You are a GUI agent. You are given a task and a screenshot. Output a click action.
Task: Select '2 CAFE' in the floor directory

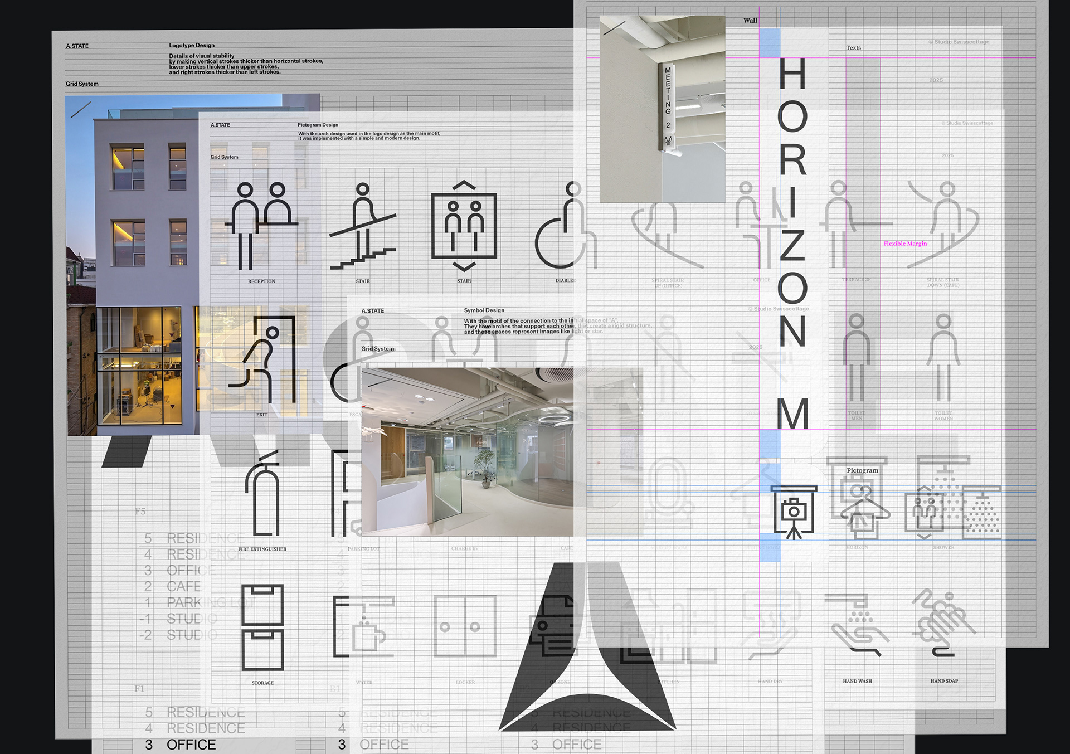(172, 587)
